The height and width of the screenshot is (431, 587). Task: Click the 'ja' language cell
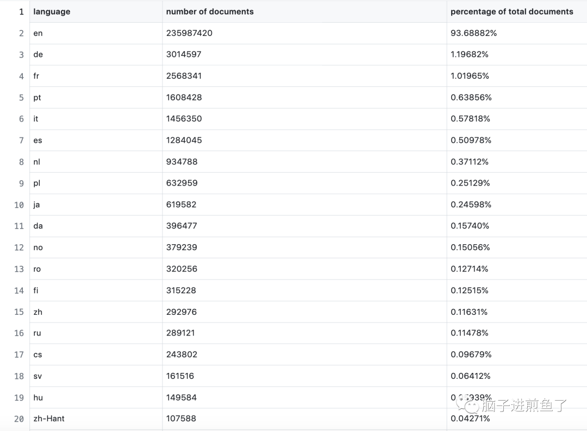(x=36, y=205)
